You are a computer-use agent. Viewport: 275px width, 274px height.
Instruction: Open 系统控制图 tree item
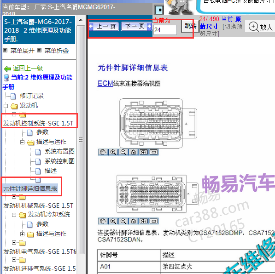tap(59, 161)
